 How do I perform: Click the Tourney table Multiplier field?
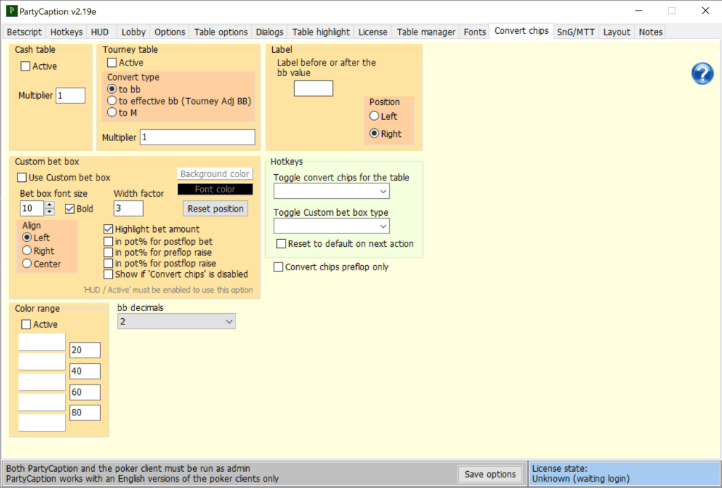197,138
